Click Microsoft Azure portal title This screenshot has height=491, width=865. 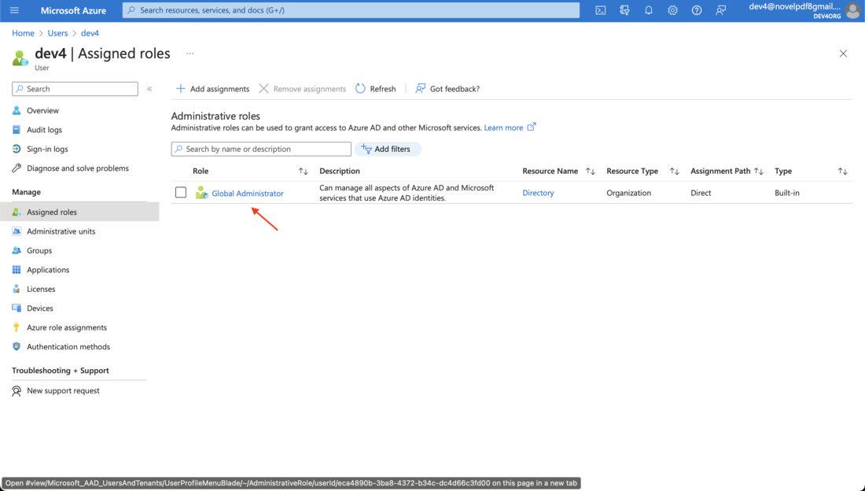pyautogui.click(x=73, y=10)
